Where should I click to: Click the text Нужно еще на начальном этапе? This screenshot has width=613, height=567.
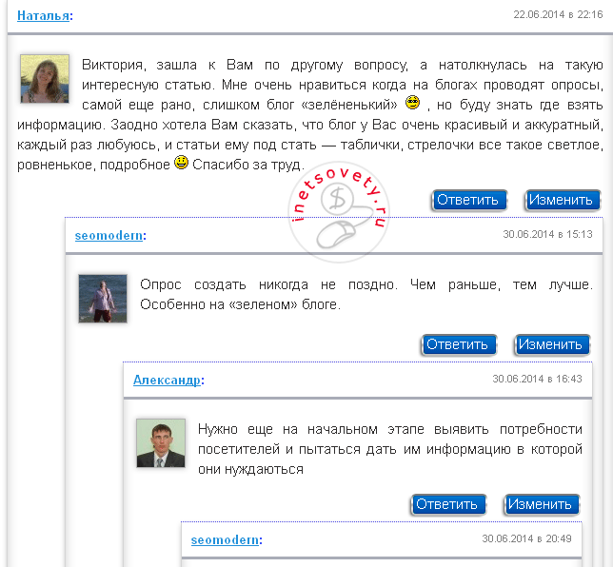click(311, 429)
